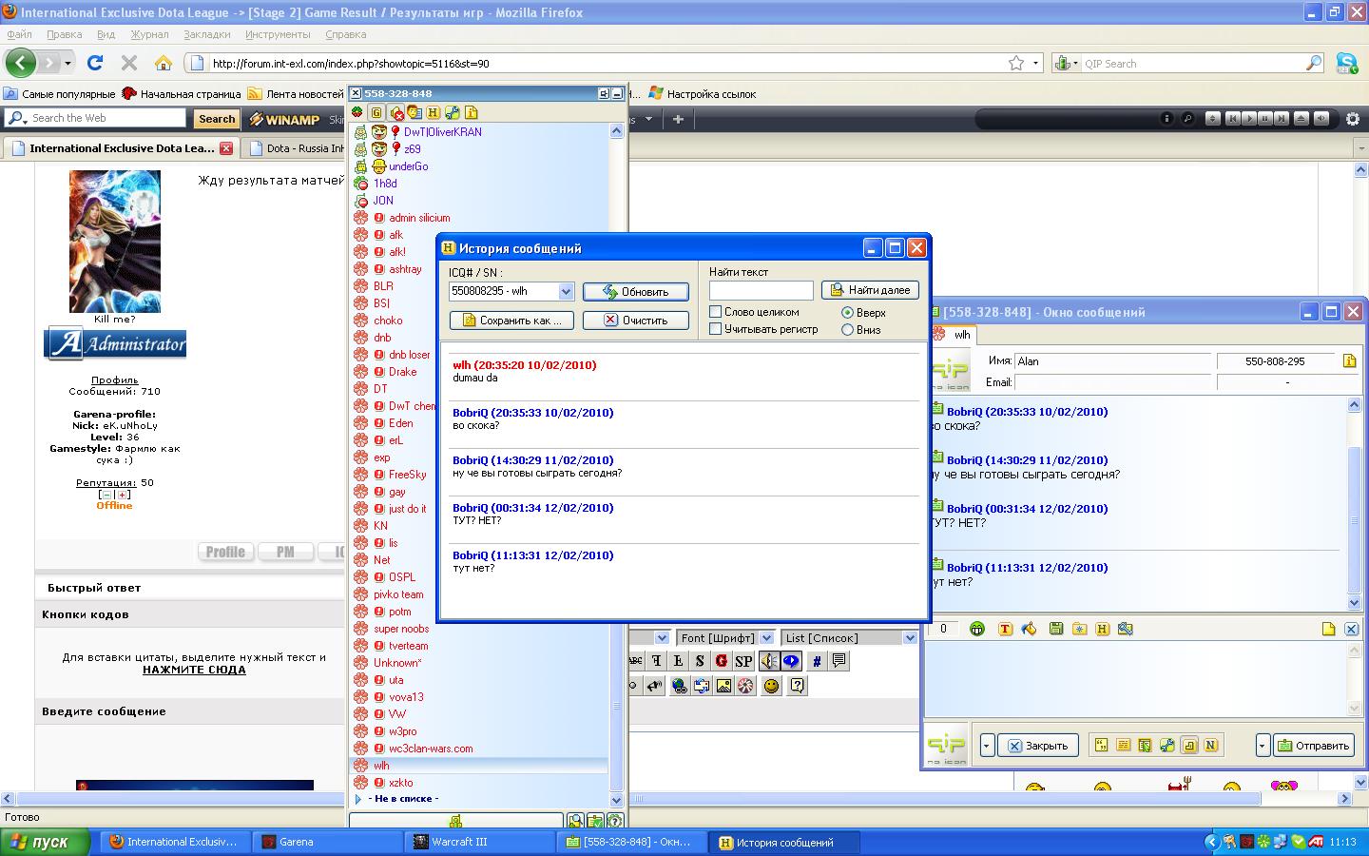1369x856 pixels.
Task: Click the Winamp toolbar volume button
Action: point(1321,119)
